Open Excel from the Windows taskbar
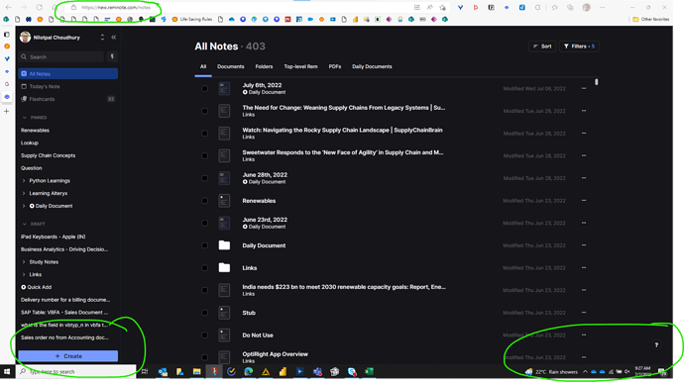Image resolution: width=684 pixels, height=382 pixels. point(369,371)
